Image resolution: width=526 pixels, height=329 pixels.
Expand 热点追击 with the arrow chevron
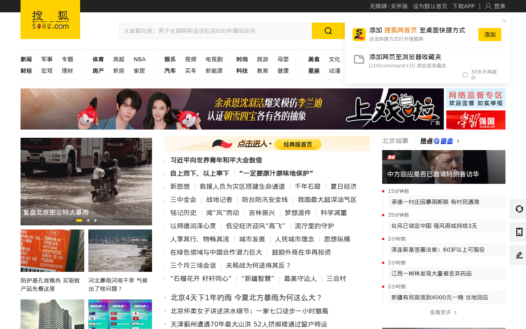pos(458,141)
